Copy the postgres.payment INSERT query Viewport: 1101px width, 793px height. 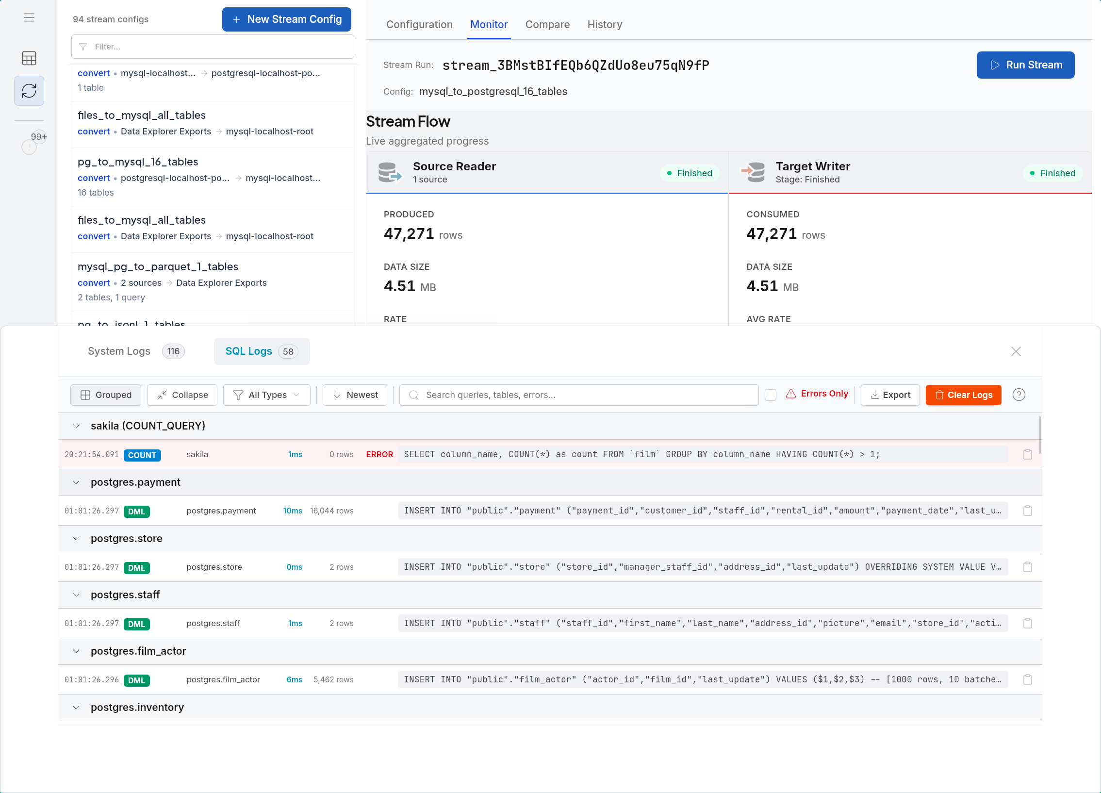pyautogui.click(x=1028, y=511)
